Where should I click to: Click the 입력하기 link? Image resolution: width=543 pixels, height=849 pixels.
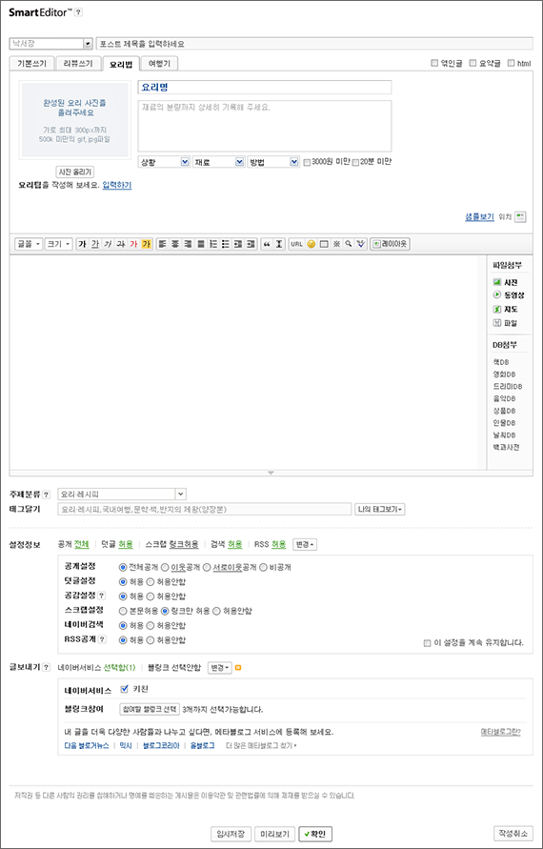117,185
